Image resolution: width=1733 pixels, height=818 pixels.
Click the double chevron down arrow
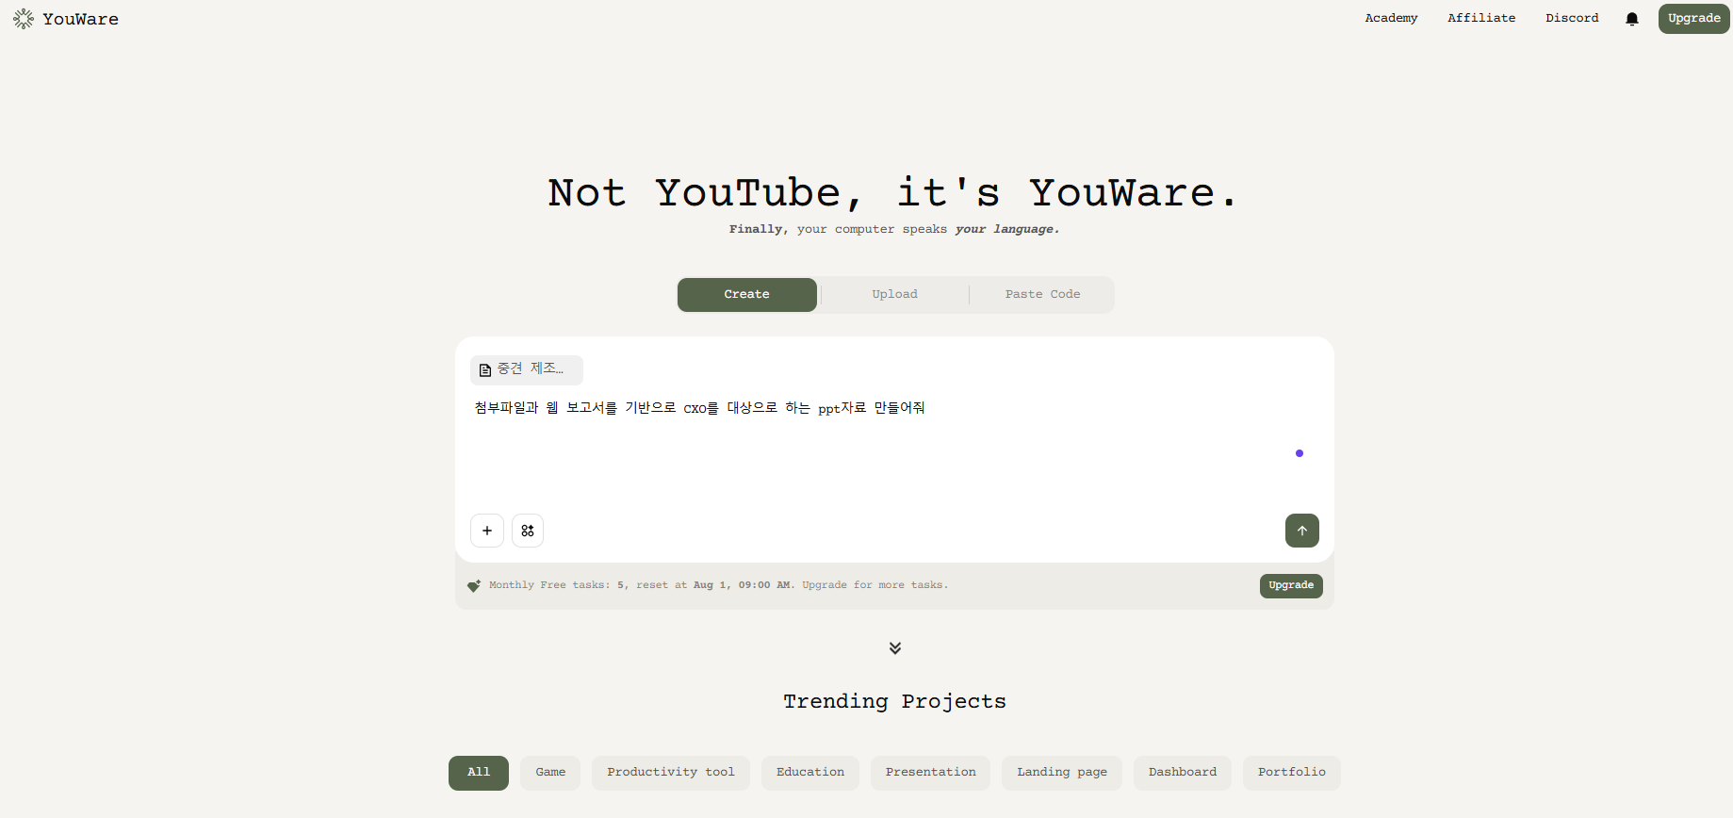pyautogui.click(x=895, y=647)
